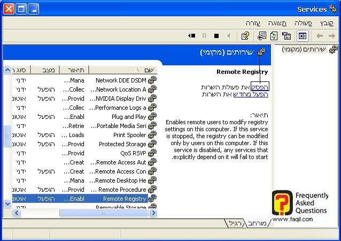The image size is (341, 241).
Task: Click the הפסק link to stop the service
Action: click(260, 87)
